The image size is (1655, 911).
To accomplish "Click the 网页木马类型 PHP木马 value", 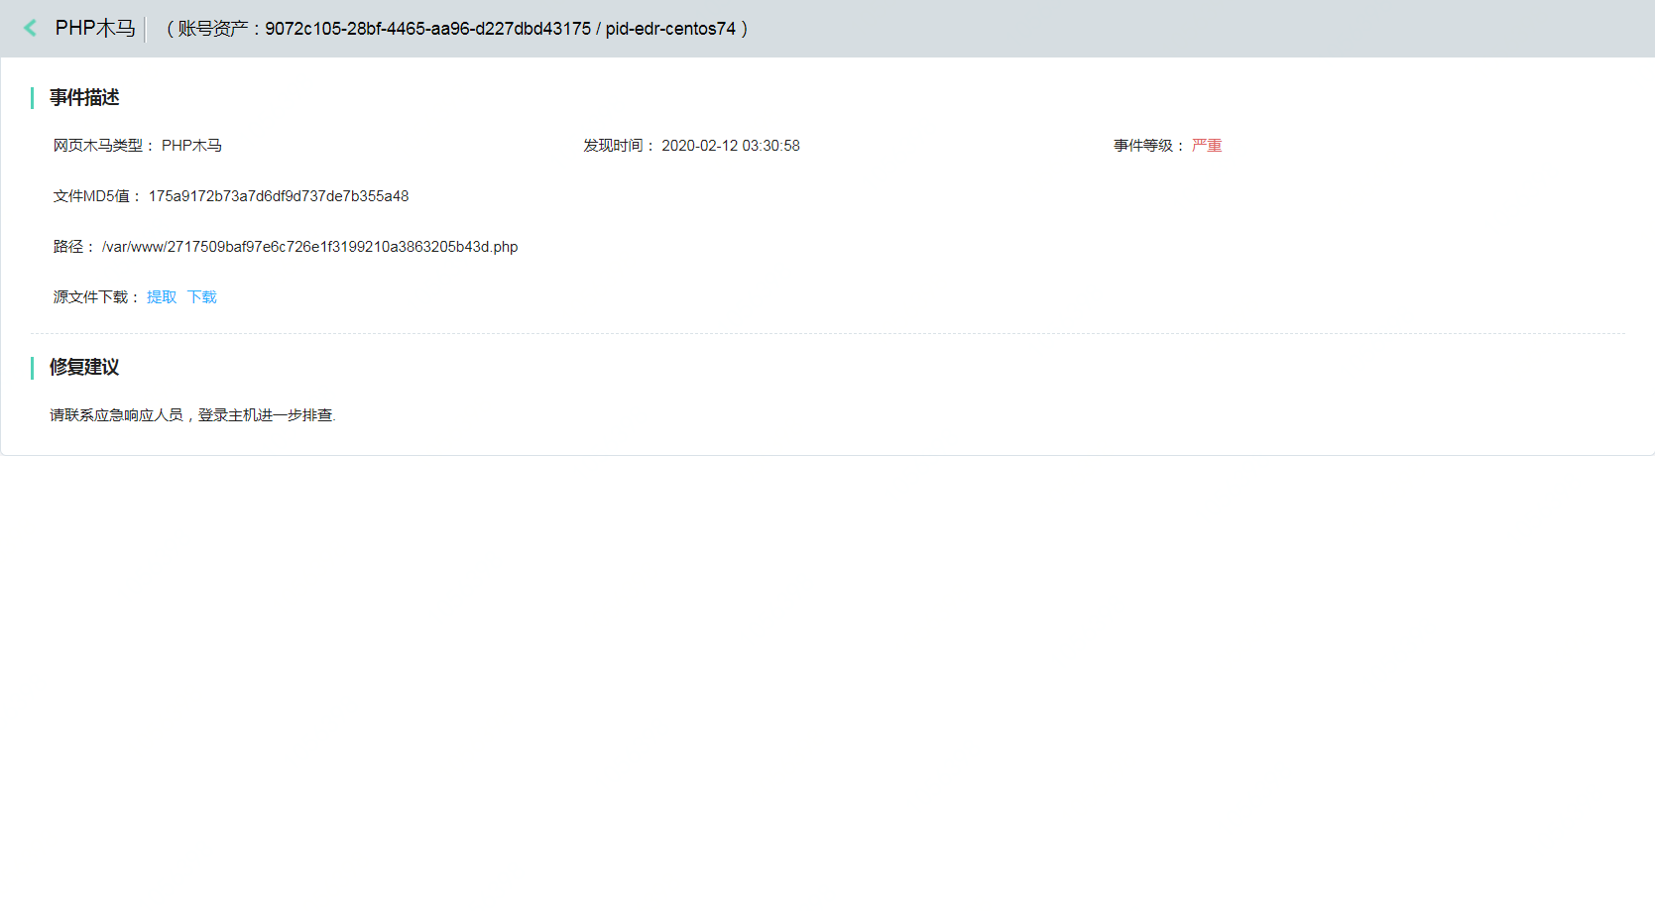I will coord(193,145).
